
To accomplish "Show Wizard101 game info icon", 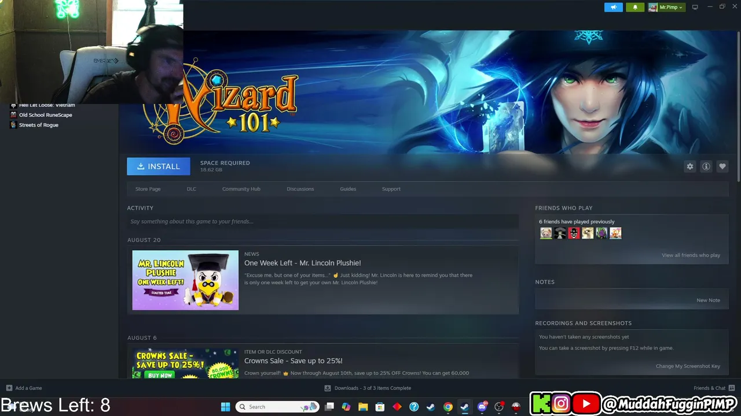I will coord(706,166).
